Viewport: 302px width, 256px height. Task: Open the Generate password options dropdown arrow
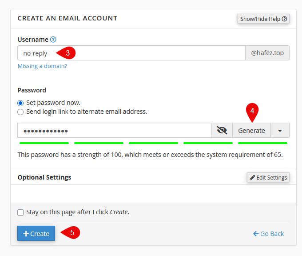(280, 130)
